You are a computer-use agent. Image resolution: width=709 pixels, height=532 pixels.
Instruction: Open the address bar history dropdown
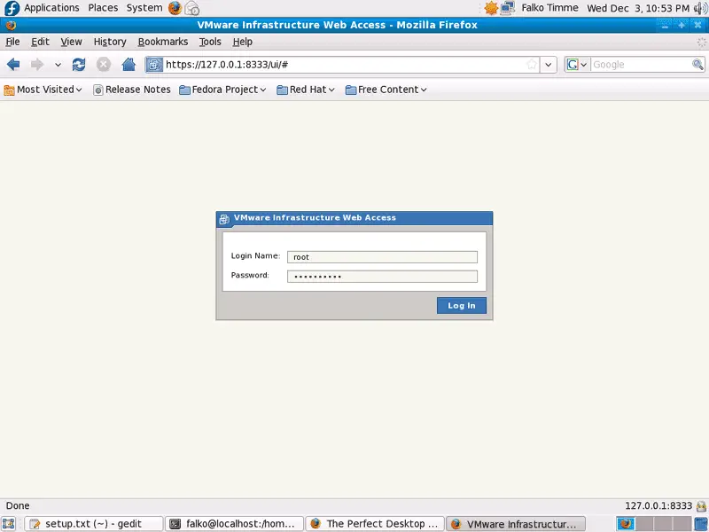548,65
